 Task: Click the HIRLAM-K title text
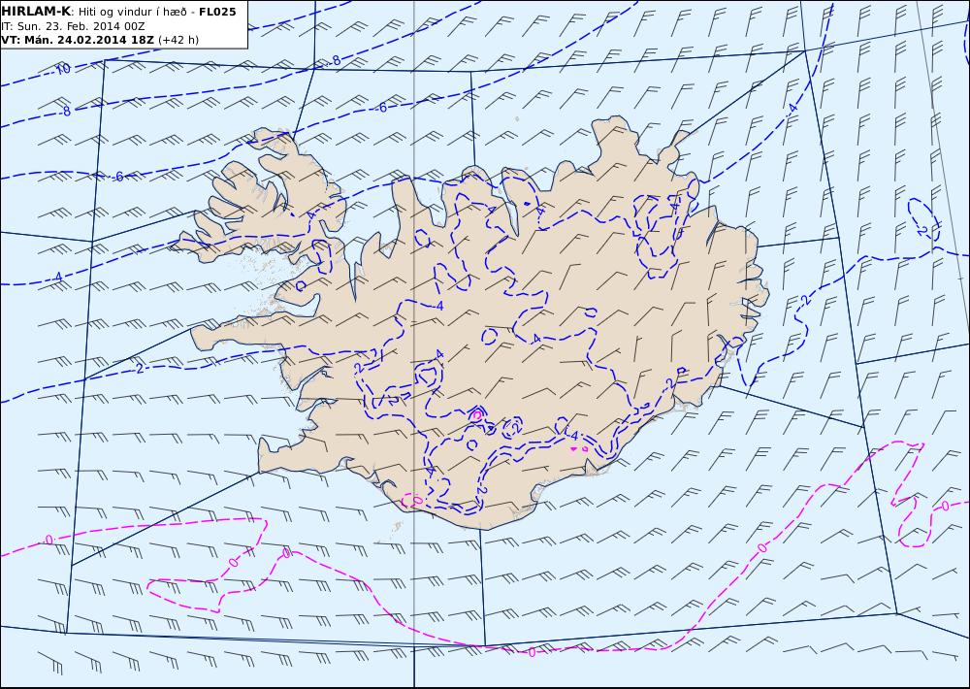[x=36, y=11]
